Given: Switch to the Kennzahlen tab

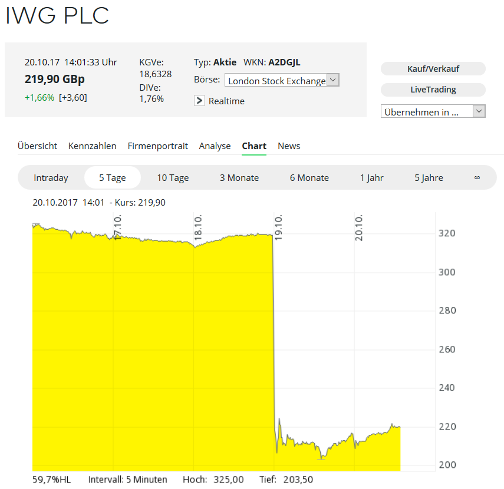Looking at the screenshot, I should (x=92, y=146).
